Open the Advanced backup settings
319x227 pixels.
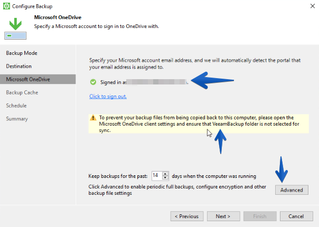point(292,190)
